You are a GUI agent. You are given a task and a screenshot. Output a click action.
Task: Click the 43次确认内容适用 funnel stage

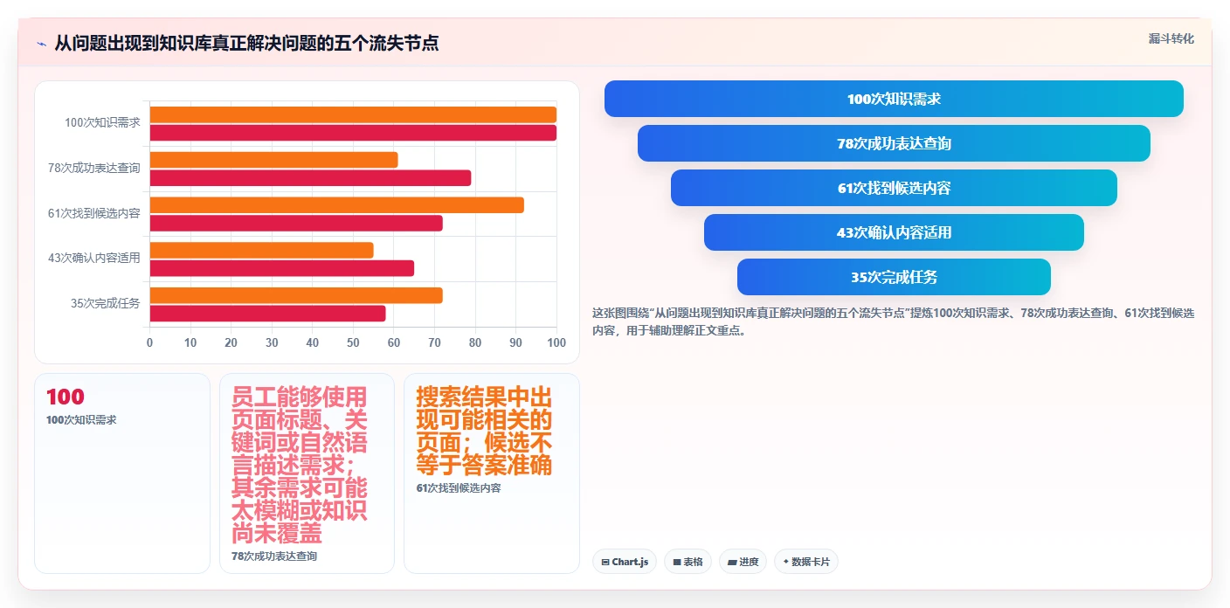click(894, 232)
